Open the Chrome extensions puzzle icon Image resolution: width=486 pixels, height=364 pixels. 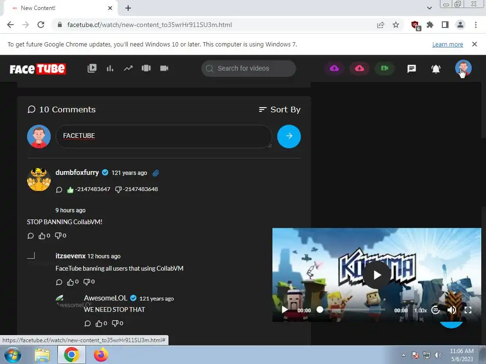click(x=430, y=25)
